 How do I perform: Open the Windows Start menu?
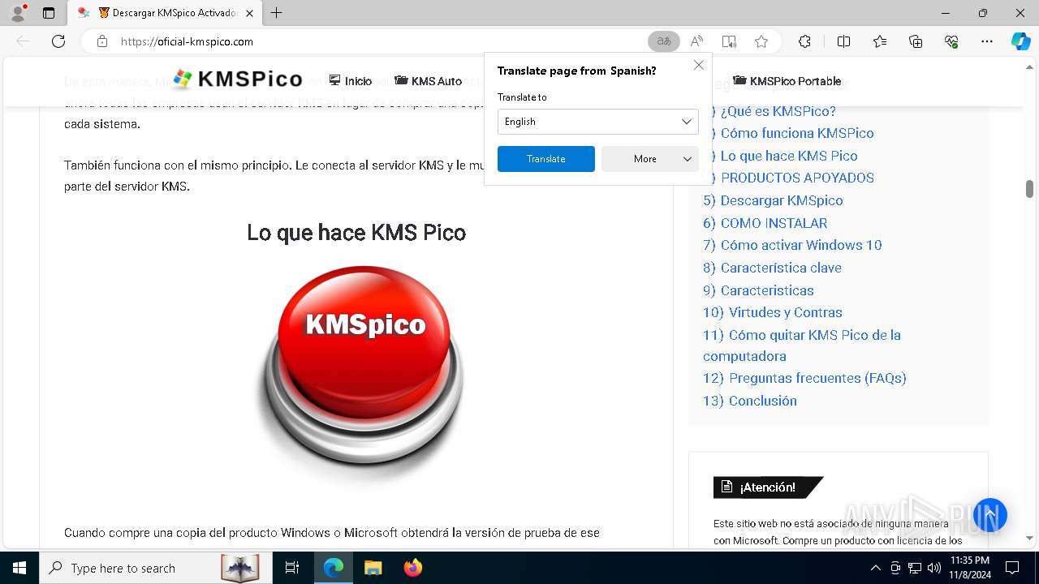click(x=19, y=568)
